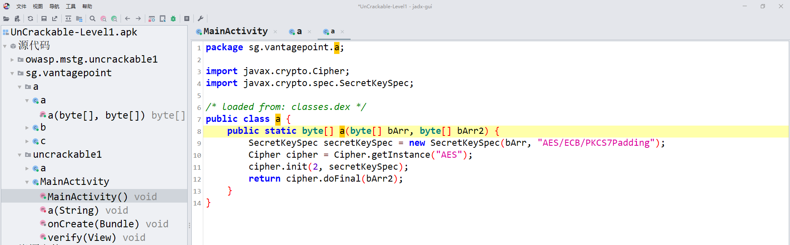
Task: Open the 文件 menu
Action: [21, 6]
